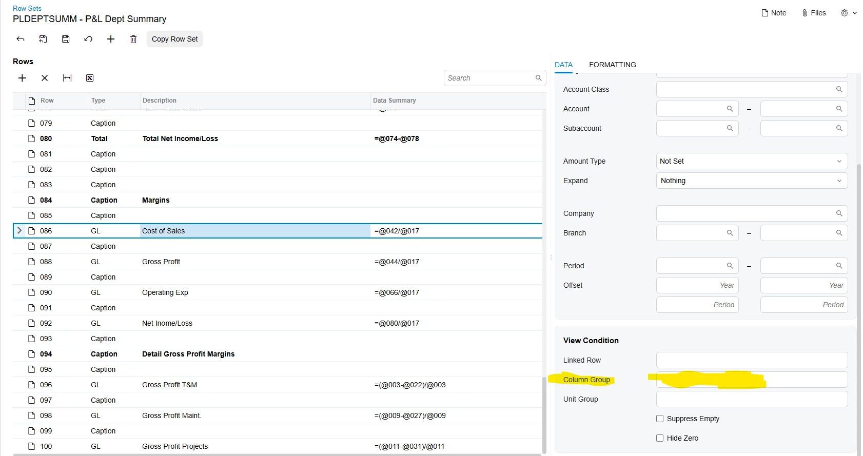This screenshot has height=456, width=863.
Task: Click the Add new row set icon
Action: pos(111,39)
